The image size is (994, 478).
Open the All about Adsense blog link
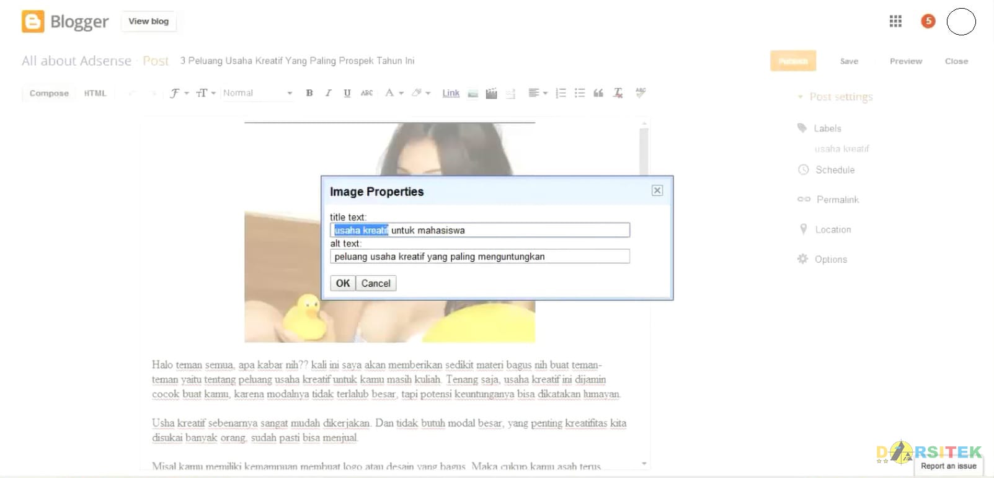click(77, 61)
